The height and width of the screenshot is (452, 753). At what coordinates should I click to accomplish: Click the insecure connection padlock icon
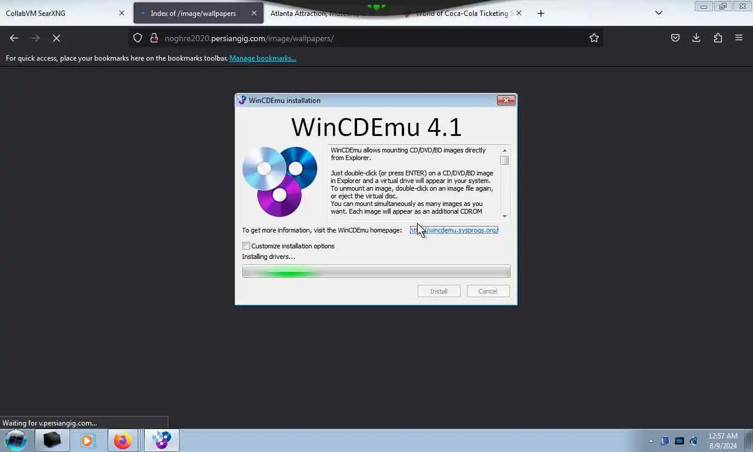coord(154,38)
